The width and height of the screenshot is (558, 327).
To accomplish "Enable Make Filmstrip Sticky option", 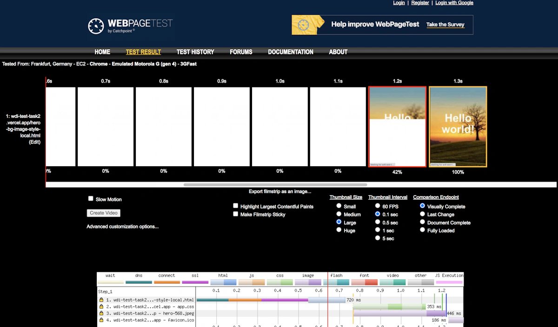I will [x=236, y=214].
